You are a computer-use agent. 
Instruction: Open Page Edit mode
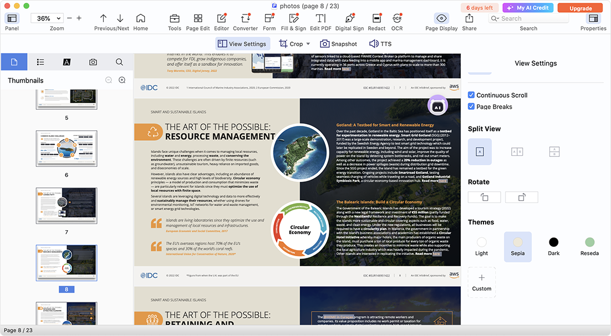pos(198,18)
